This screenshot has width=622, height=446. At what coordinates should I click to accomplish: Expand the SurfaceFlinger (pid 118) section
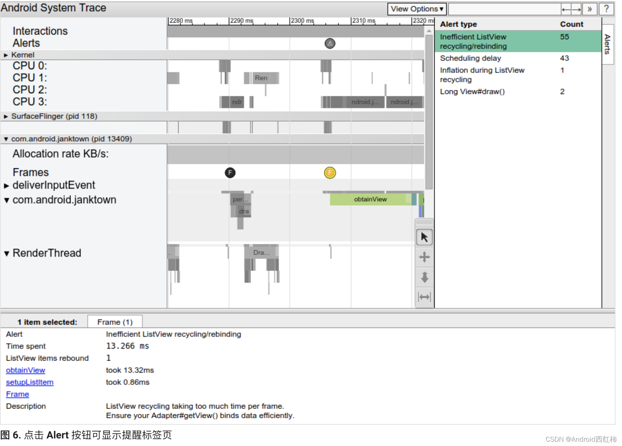pos(6,116)
